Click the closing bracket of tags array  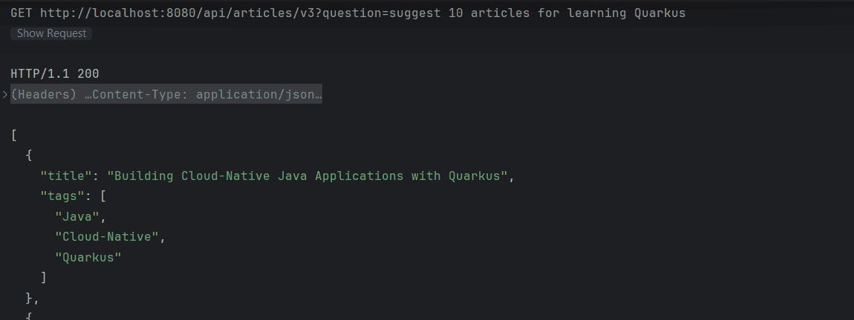click(44, 278)
